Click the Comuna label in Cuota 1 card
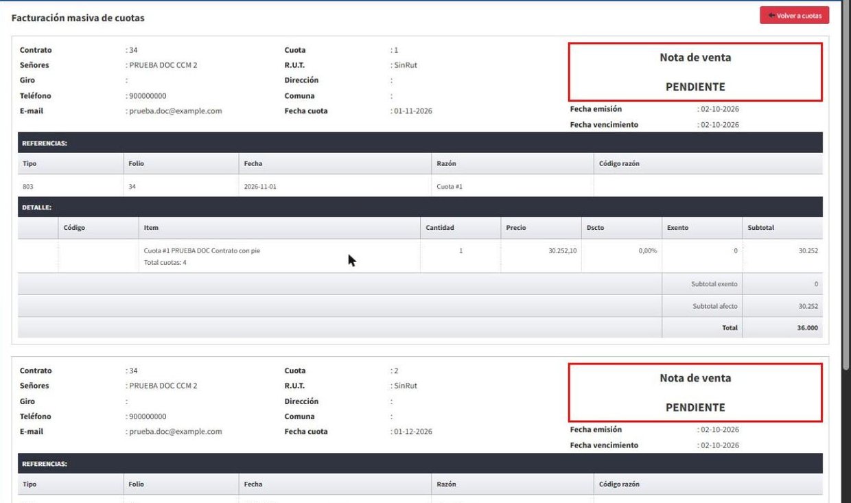 point(300,96)
